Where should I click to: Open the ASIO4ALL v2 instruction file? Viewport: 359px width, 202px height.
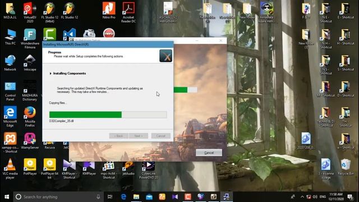[x=168, y=13]
